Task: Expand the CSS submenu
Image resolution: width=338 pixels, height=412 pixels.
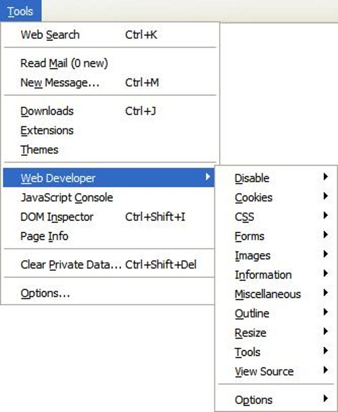Action: 244,217
